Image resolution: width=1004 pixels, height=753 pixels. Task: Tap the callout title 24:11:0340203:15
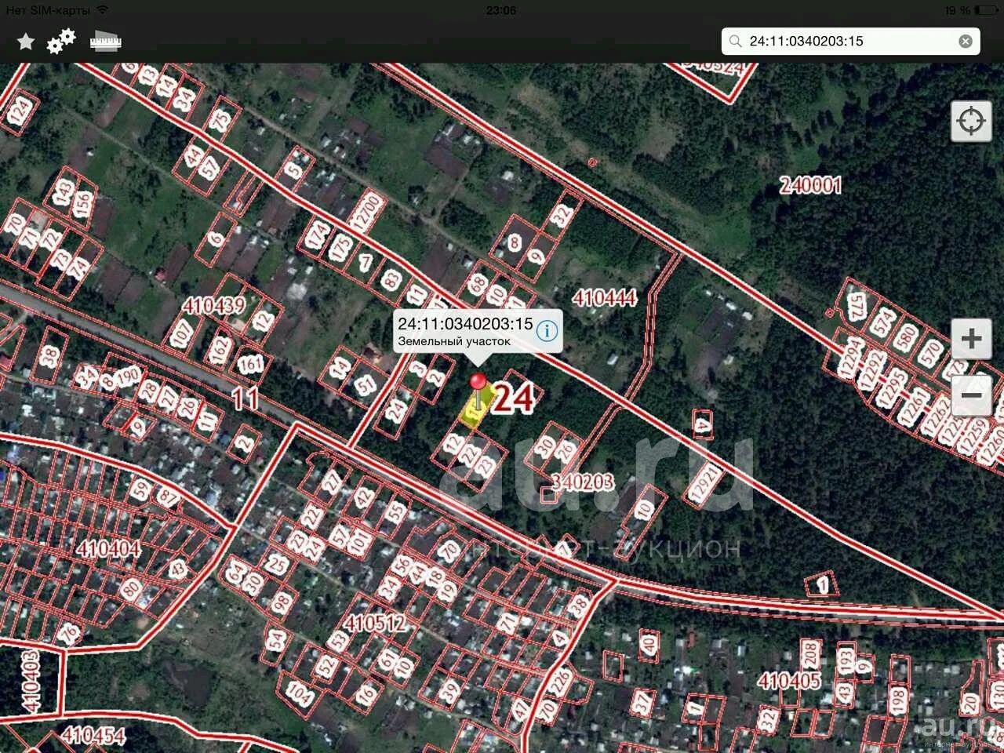pyautogui.click(x=465, y=323)
